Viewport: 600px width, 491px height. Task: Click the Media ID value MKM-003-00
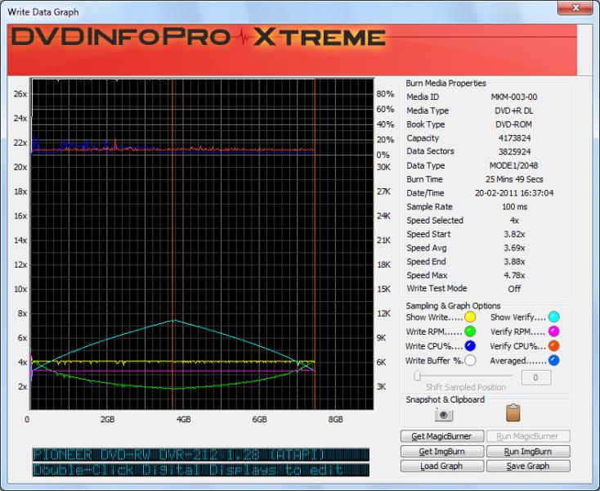[514, 97]
